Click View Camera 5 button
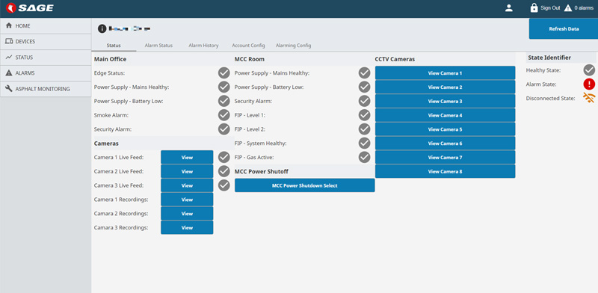The width and height of the screenshot is (598, 293). point(445,129)
